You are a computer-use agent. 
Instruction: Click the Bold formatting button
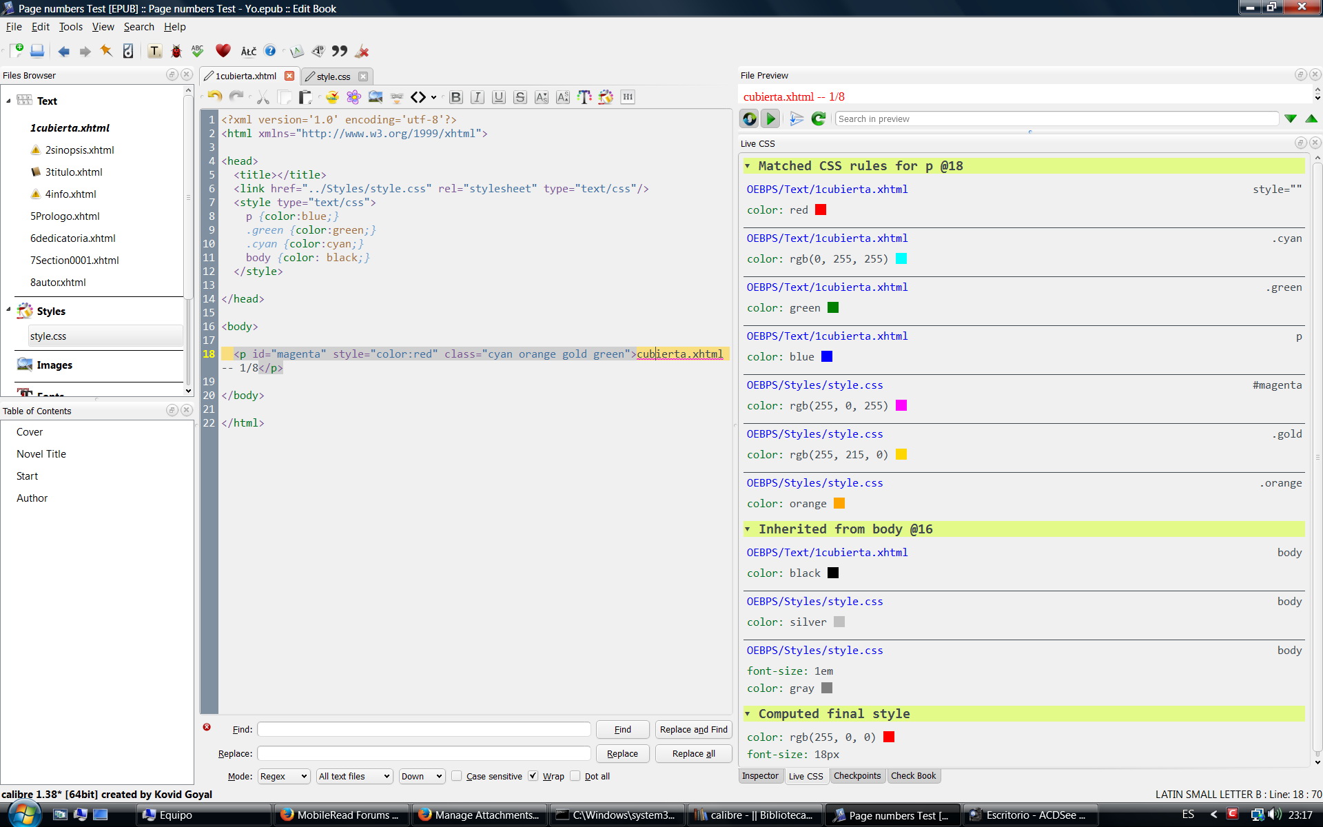click(455, 97)
